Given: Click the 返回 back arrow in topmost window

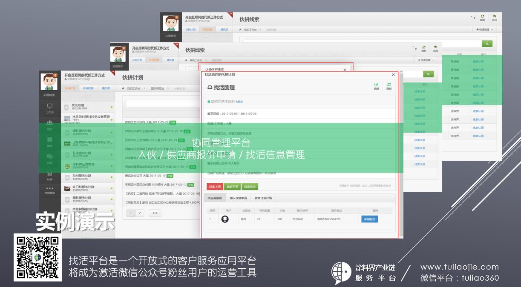Looking at the screenshot, I should (494, 17).
